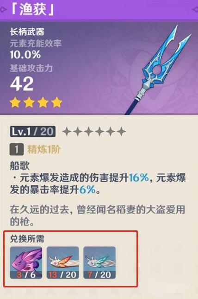Click the left diamond ornament in header
The image size is (198, 299).
pyautogui.click(x=3, y=9)
